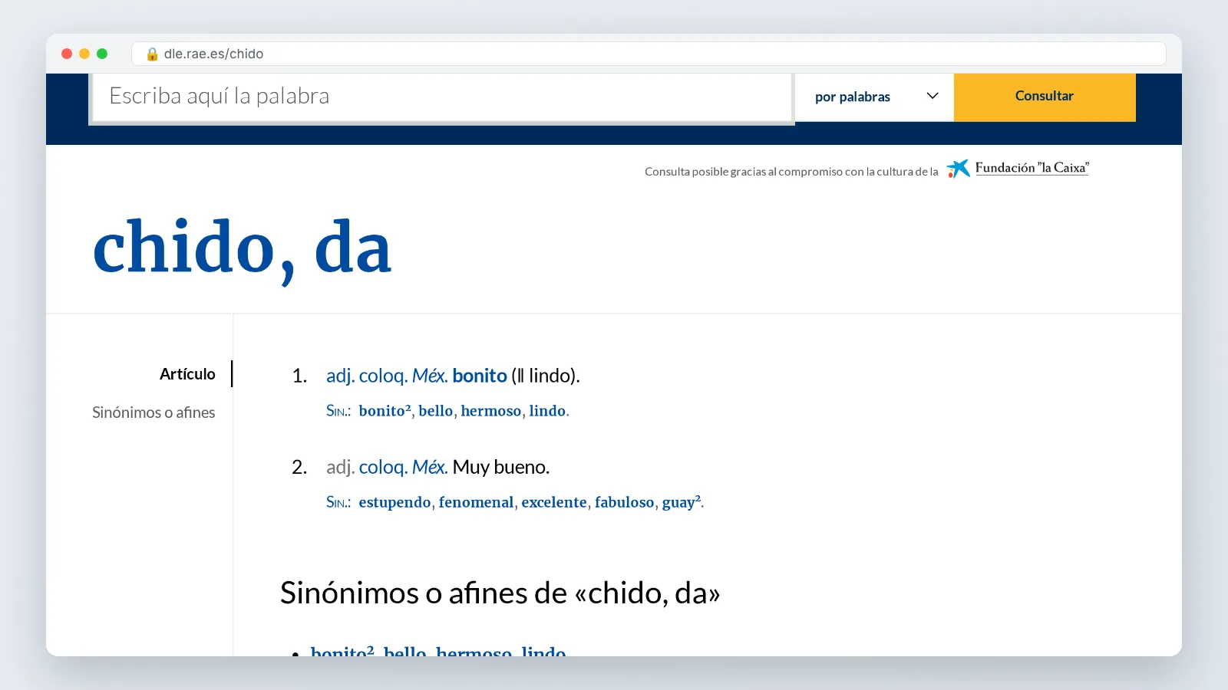Focus the 'Escriba aquí la palabra' search field
1228x690 pixels.
tap(442, 97)
